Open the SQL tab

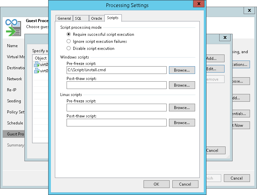click(79, 18)
